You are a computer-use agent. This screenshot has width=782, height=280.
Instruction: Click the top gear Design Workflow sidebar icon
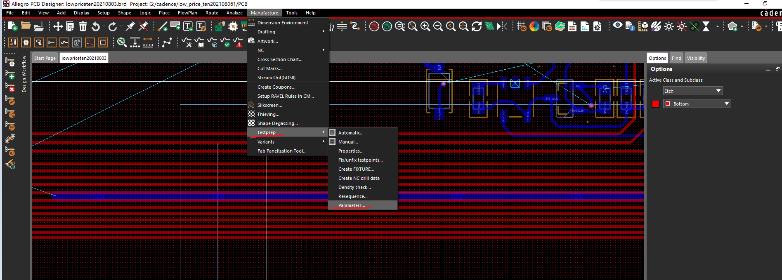click(10, 62)
